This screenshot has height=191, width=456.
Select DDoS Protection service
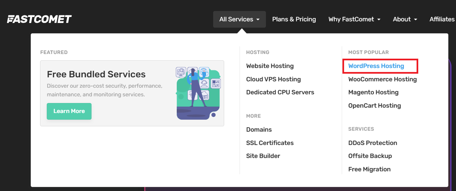coord(372,143)
